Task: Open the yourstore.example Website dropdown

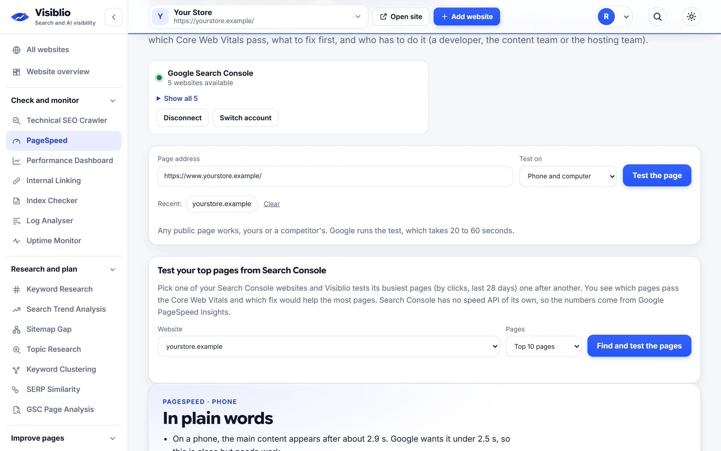Action: [x=328, y=346]
